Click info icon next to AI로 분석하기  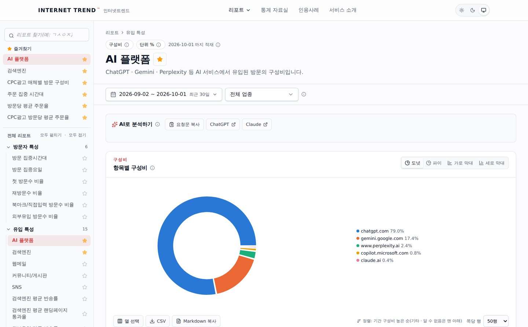[x=157, y=124]
